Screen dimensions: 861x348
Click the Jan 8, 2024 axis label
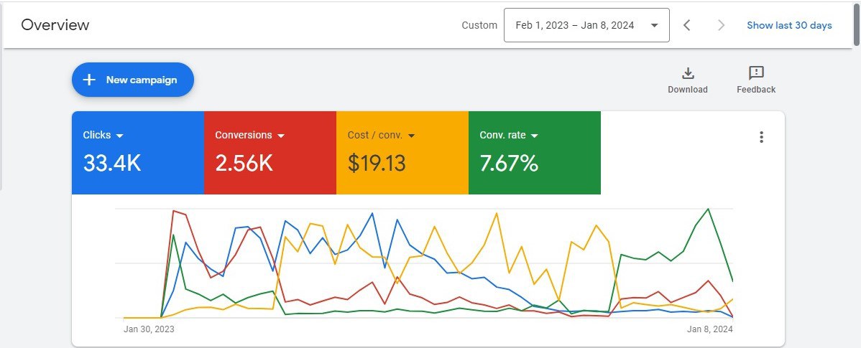pyautogui.click(x=710, y=329)
